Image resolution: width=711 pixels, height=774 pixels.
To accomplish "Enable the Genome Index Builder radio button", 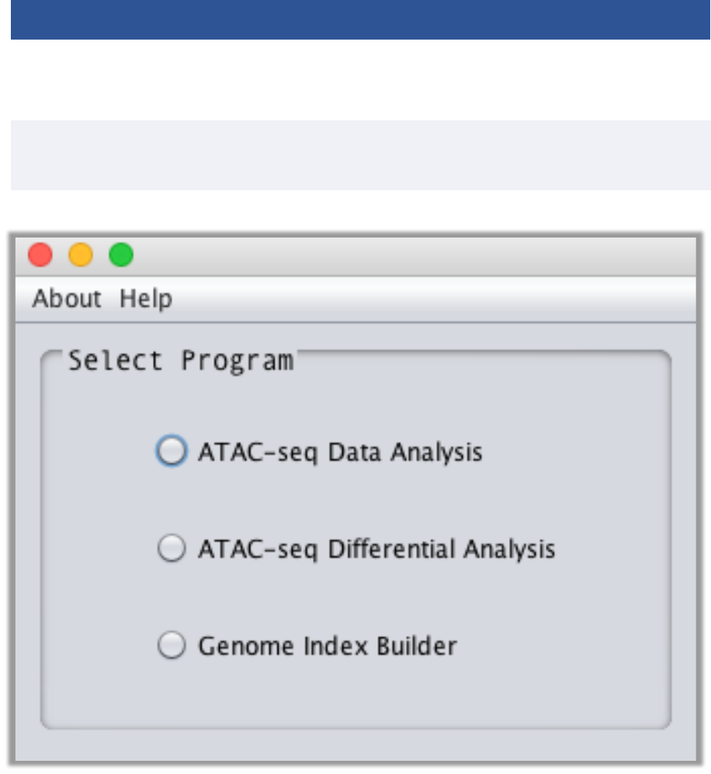I will pyautogui.click(x=172, y=645).
